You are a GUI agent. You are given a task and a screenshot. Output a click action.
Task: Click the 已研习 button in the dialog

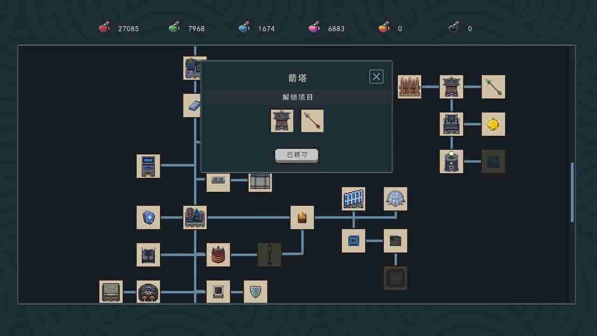(x=297, y=155)
